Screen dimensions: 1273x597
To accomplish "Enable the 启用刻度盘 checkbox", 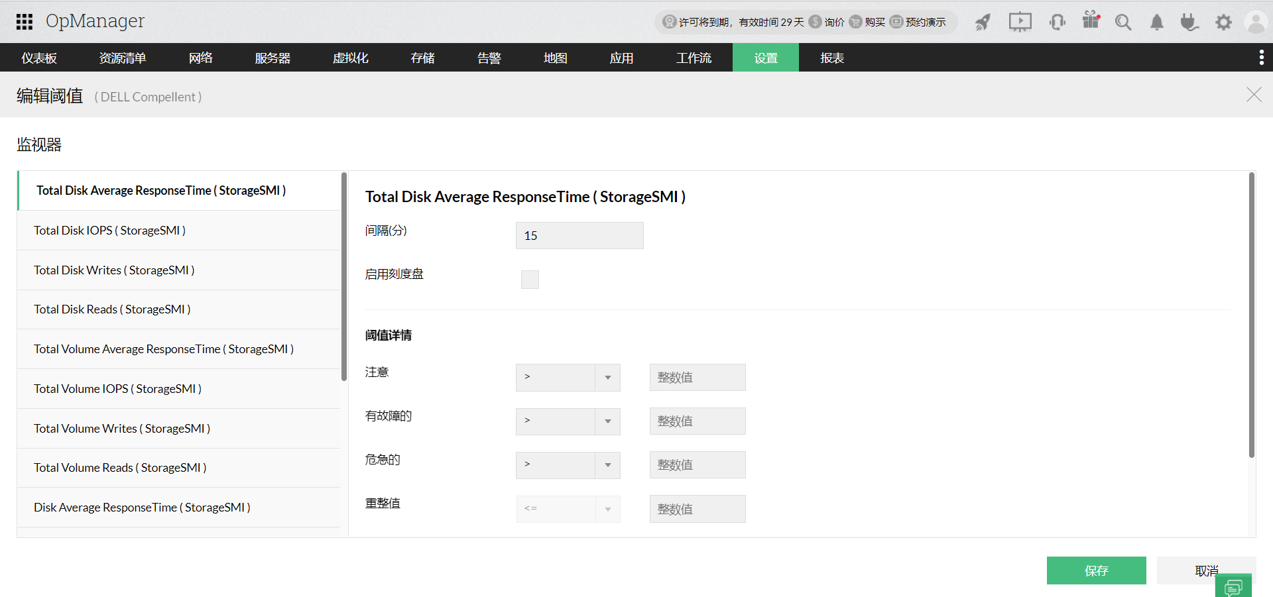I will [530, 279].
